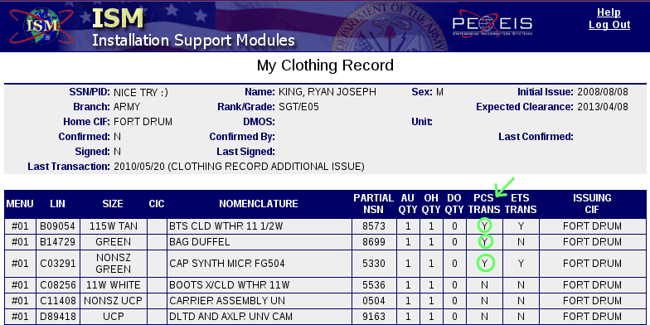Screen dimensions: 650x325
Task: Click Initial Issue date 2008/08/08
Action: (x=603, y=92)
